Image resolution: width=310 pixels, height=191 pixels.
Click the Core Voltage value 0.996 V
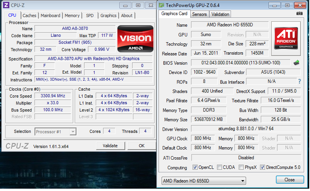pos(102,49)
